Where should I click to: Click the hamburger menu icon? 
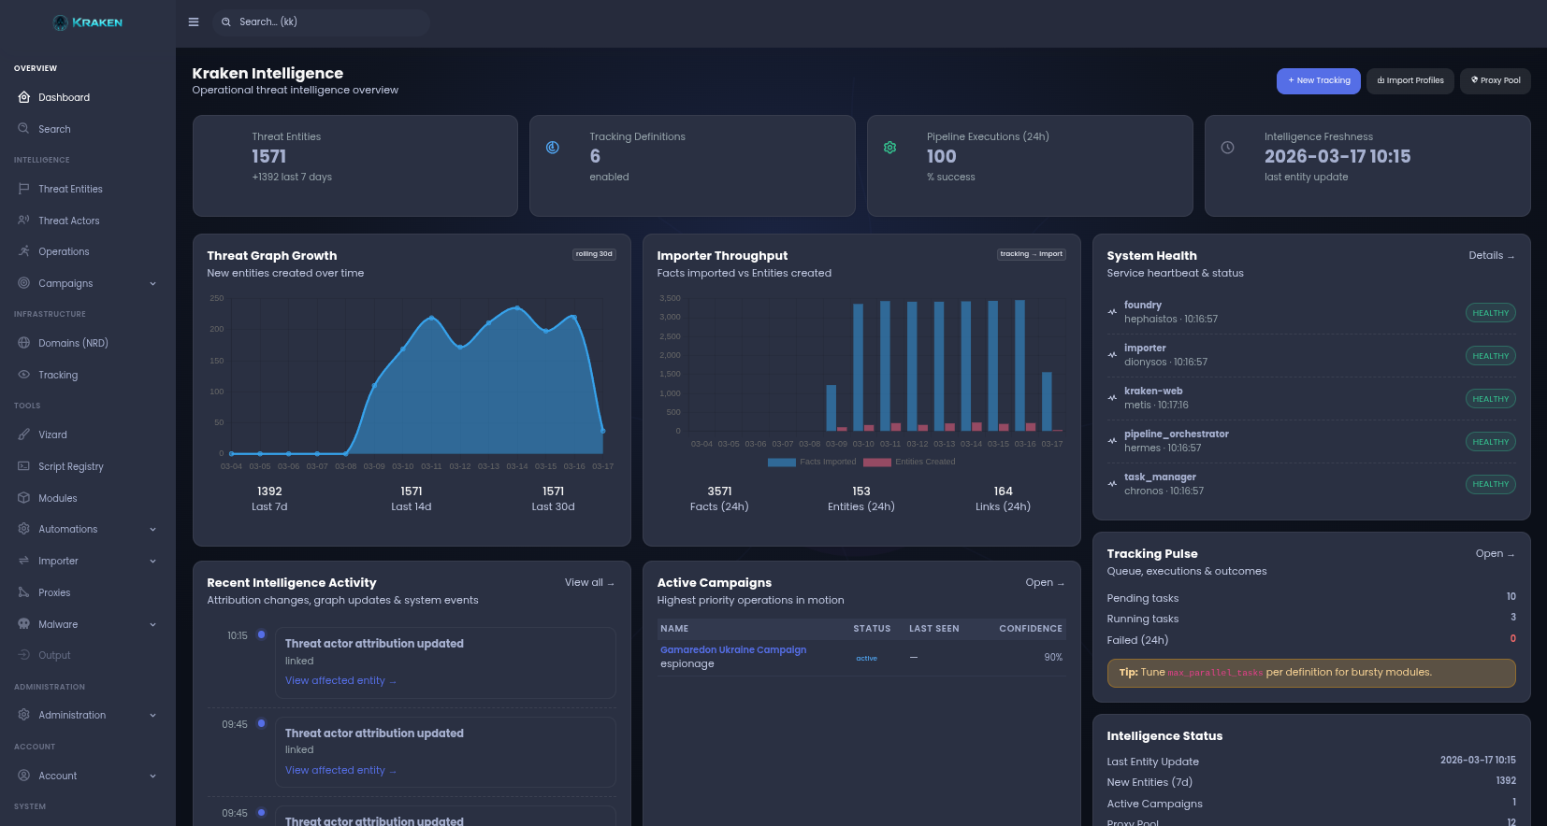tap(194, 22)
